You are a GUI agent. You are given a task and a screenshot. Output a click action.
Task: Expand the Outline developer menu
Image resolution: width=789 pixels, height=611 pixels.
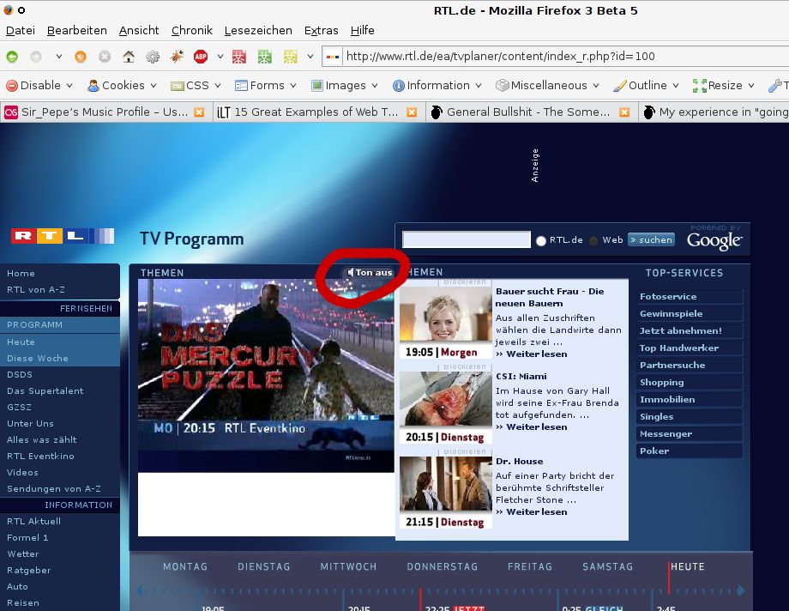point(646,86)
